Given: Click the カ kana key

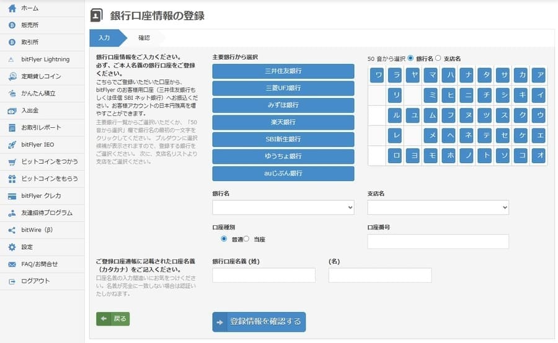Looking at the screenshot, I should (x=521, y=75).
